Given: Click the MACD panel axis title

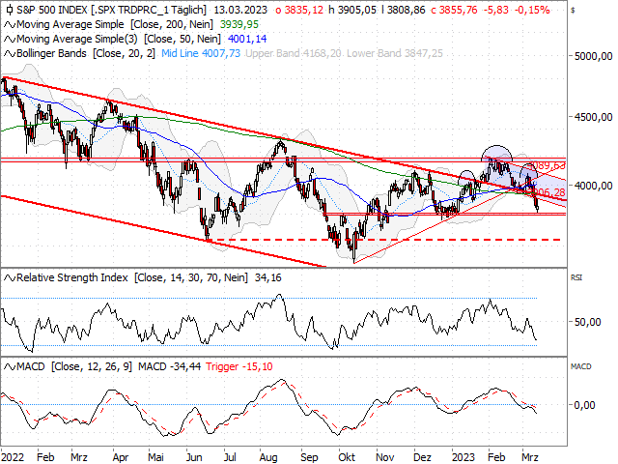Looking at the screenshot, I should point(581,366).
